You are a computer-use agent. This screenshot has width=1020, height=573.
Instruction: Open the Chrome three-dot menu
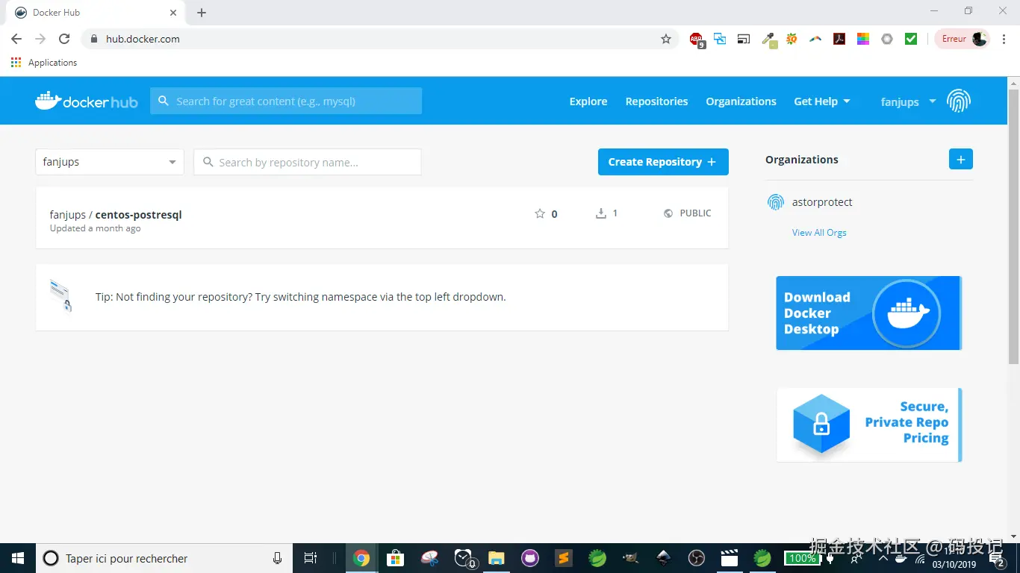[x=1004, y=39]
